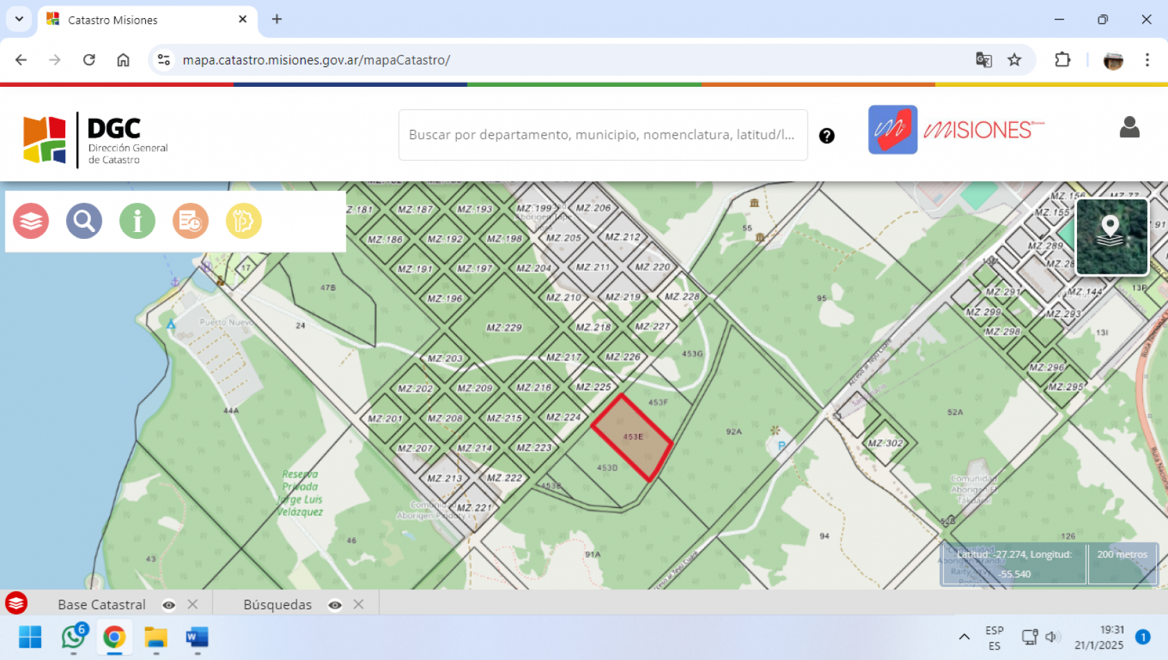Toggle visibility of Base Catastral layer

(x=169, y=605)
